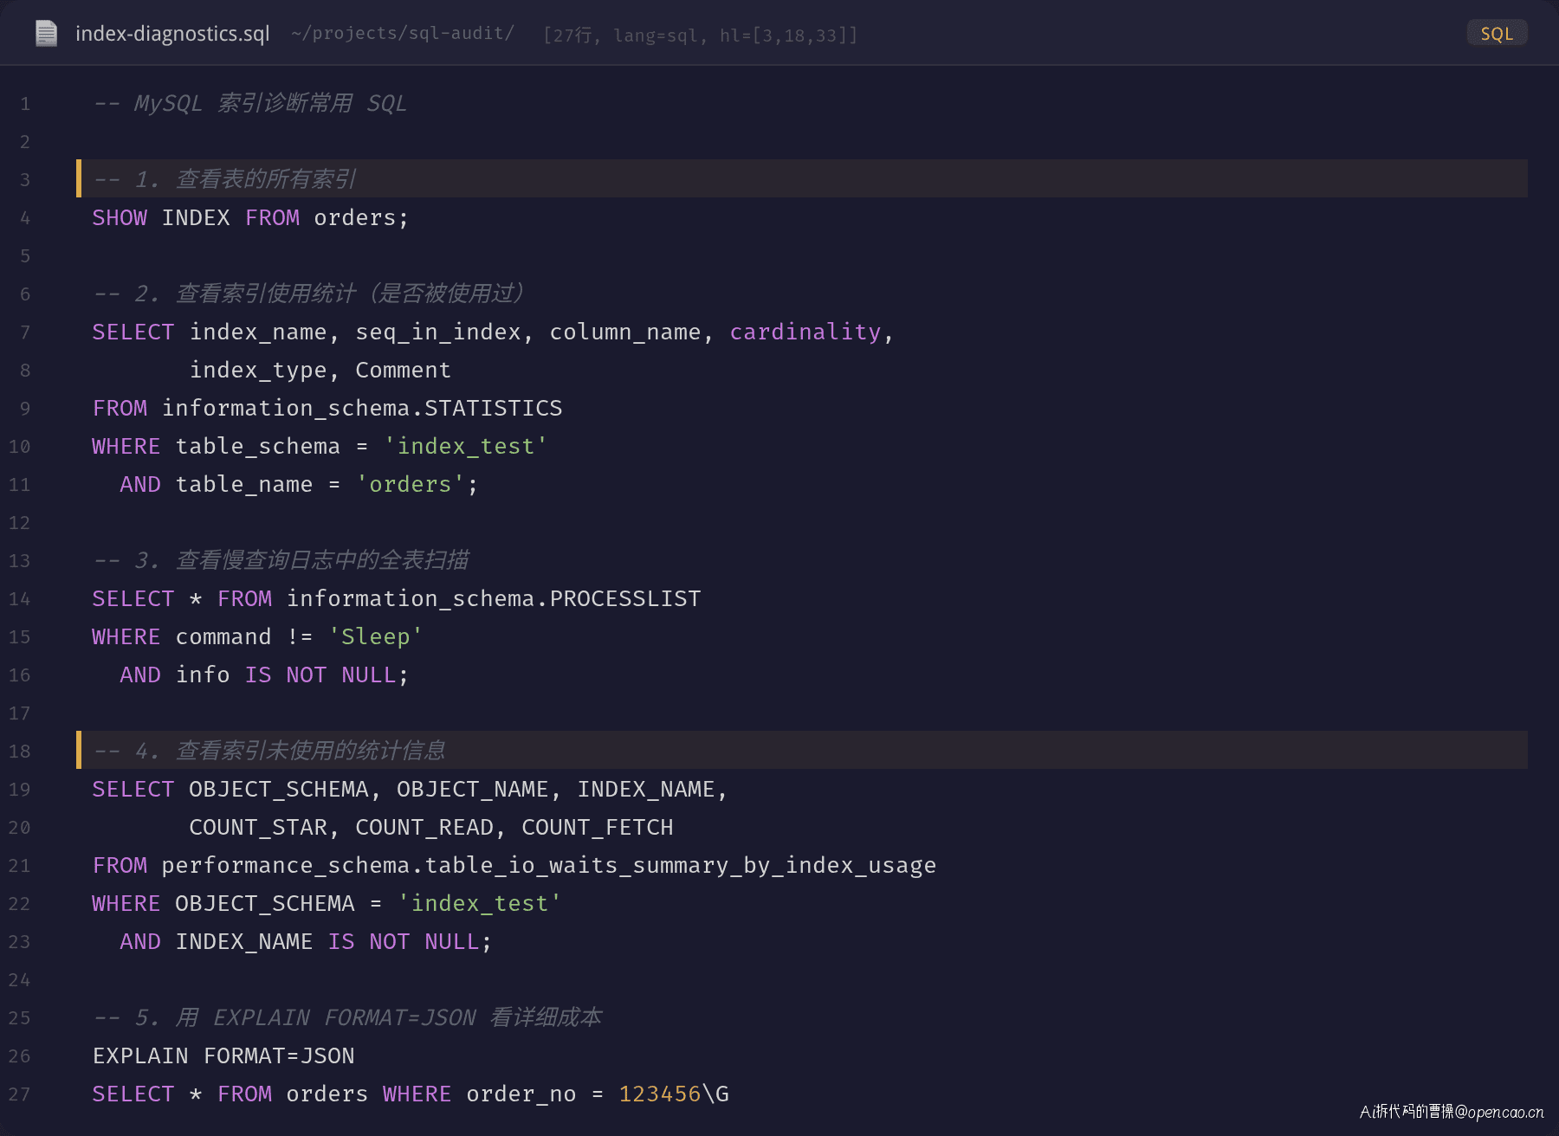Image resolution: width=1559 pixels, height=1136 pixels.
Task: Click the number 123456 on line 27
Action: [x=660, y=1094]
